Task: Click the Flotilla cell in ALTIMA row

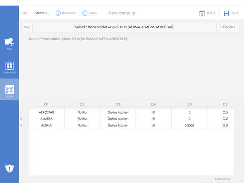Action: (82, 125)
